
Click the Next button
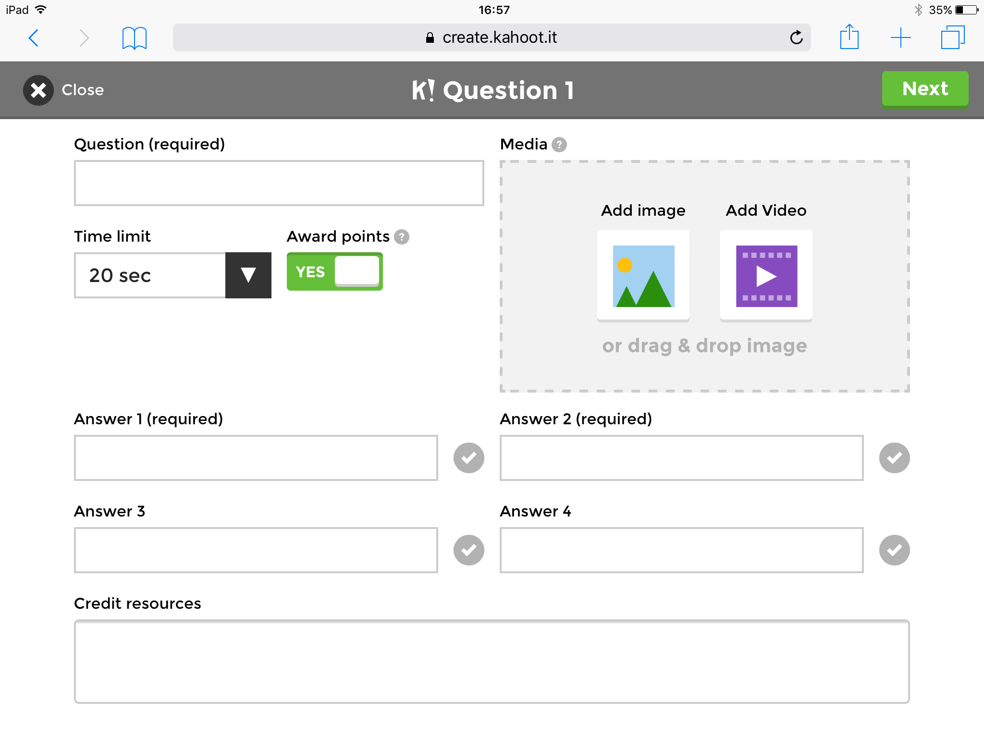(x=924, y=89)
